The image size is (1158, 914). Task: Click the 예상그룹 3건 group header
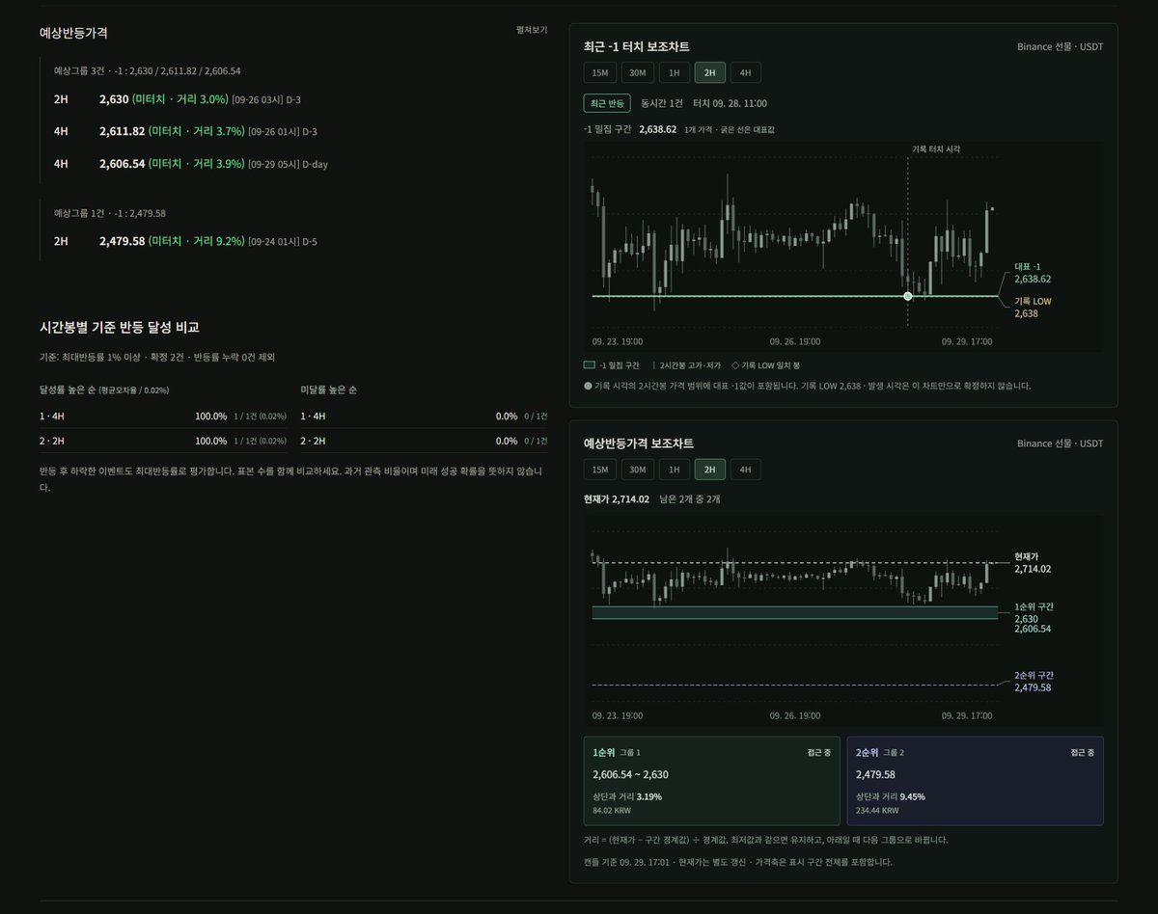click(x=148, y=70)
